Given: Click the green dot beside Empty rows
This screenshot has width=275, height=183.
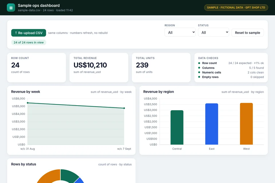Looking at the screenshot, I should [199, 77].
